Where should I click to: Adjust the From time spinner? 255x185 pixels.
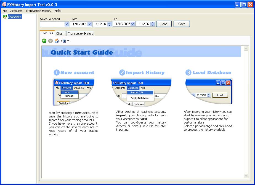point(110,24)
